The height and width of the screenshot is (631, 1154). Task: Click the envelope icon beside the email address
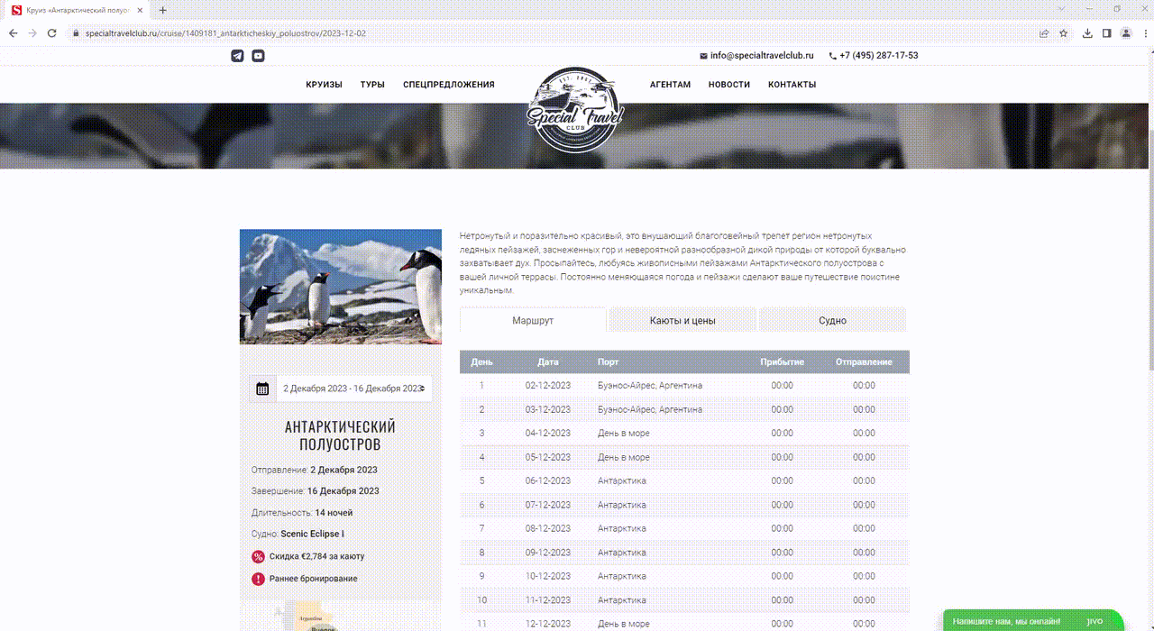pos(703,56)
